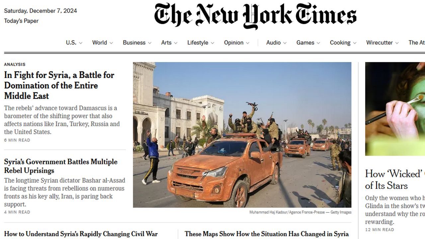Open How 'Wicked' article headline
425x239 pixels.
click(395, 180)
